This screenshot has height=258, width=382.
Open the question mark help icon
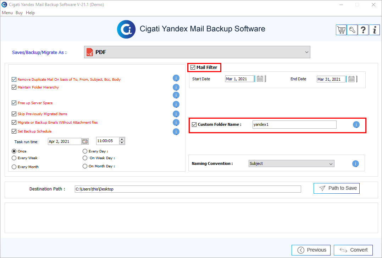pos(363,30)
